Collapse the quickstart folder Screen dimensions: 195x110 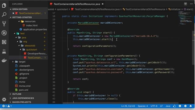[x=20, y=50]
